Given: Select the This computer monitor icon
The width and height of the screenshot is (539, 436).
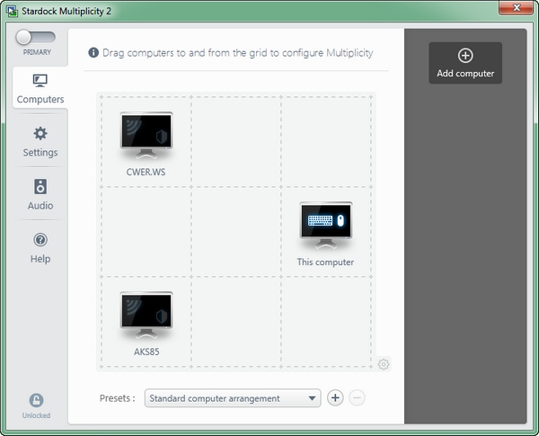Looking at the screenshot, I should pyautogui.click(x=325, y=225).
